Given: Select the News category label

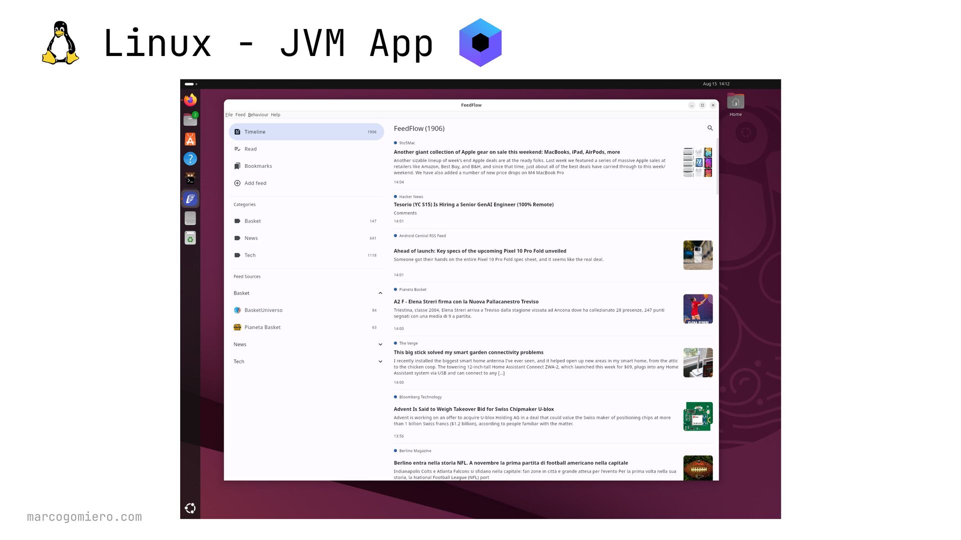Looking at the screenshot, I should (x=251, y=238).
